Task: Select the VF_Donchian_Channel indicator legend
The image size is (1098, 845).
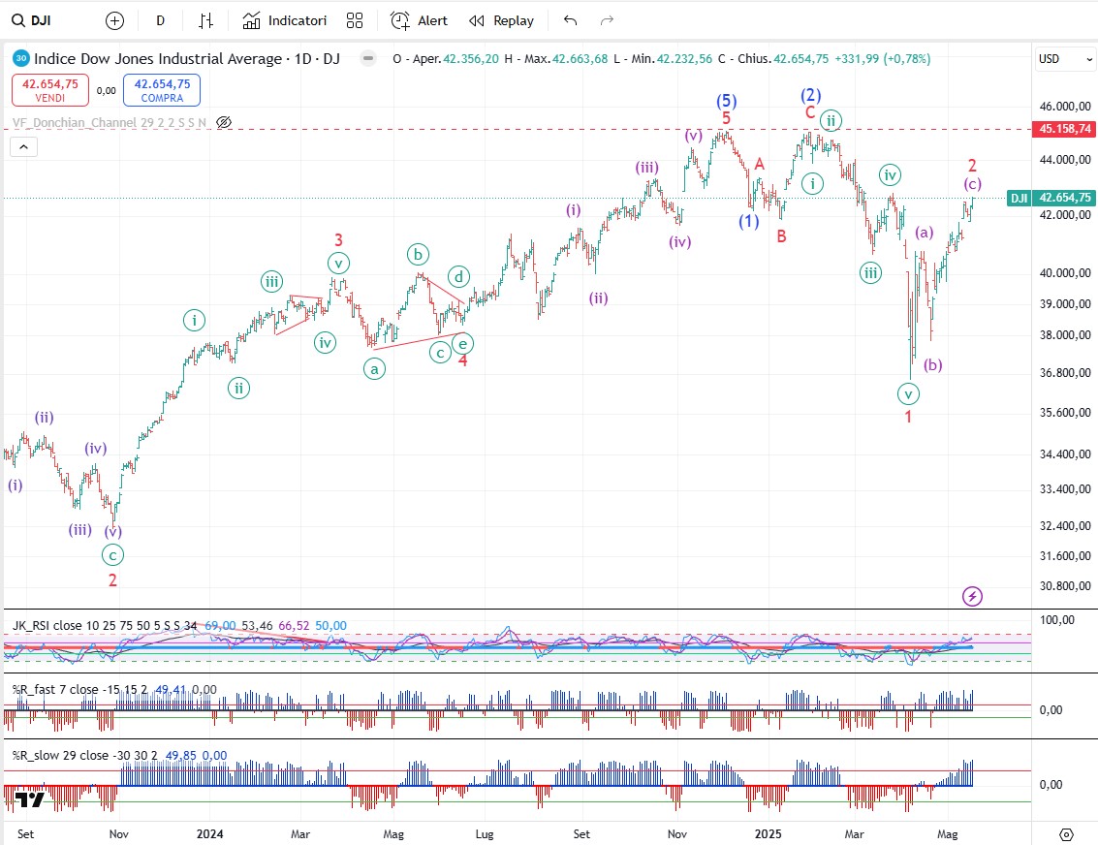Action: tap(110, 122)
